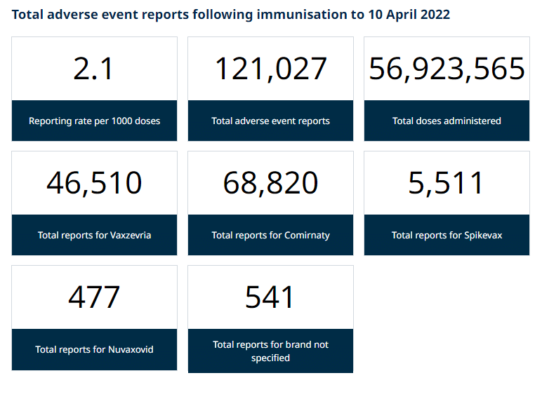Click the 121,027 total reports figure
Viewport: 542px width, 406px height.
tap(270, 69)
